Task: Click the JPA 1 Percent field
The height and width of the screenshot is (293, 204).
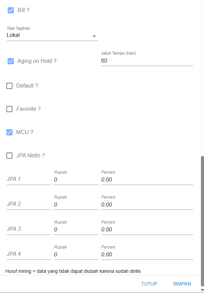Action: [x=147, y=179]
